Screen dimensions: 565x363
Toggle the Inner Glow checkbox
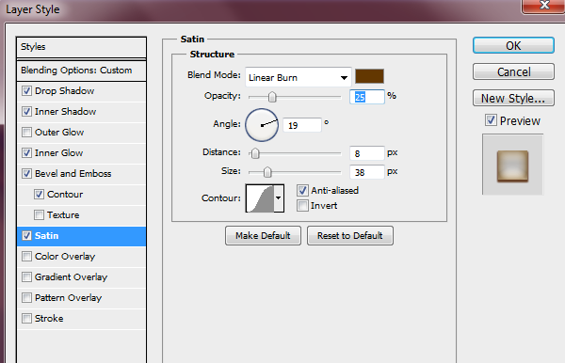[26, 153]
